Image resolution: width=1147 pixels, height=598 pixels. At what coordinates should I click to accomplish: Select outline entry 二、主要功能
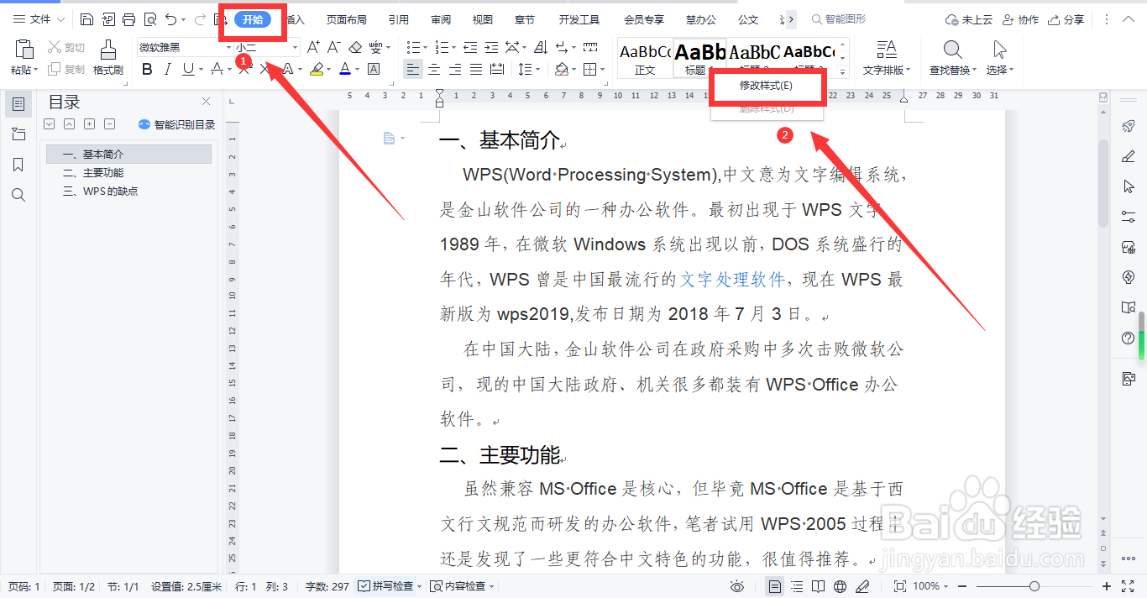[93, 173]
